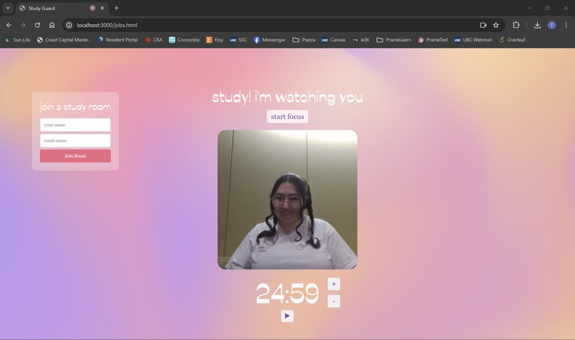Reload the current page

(37, 25)
